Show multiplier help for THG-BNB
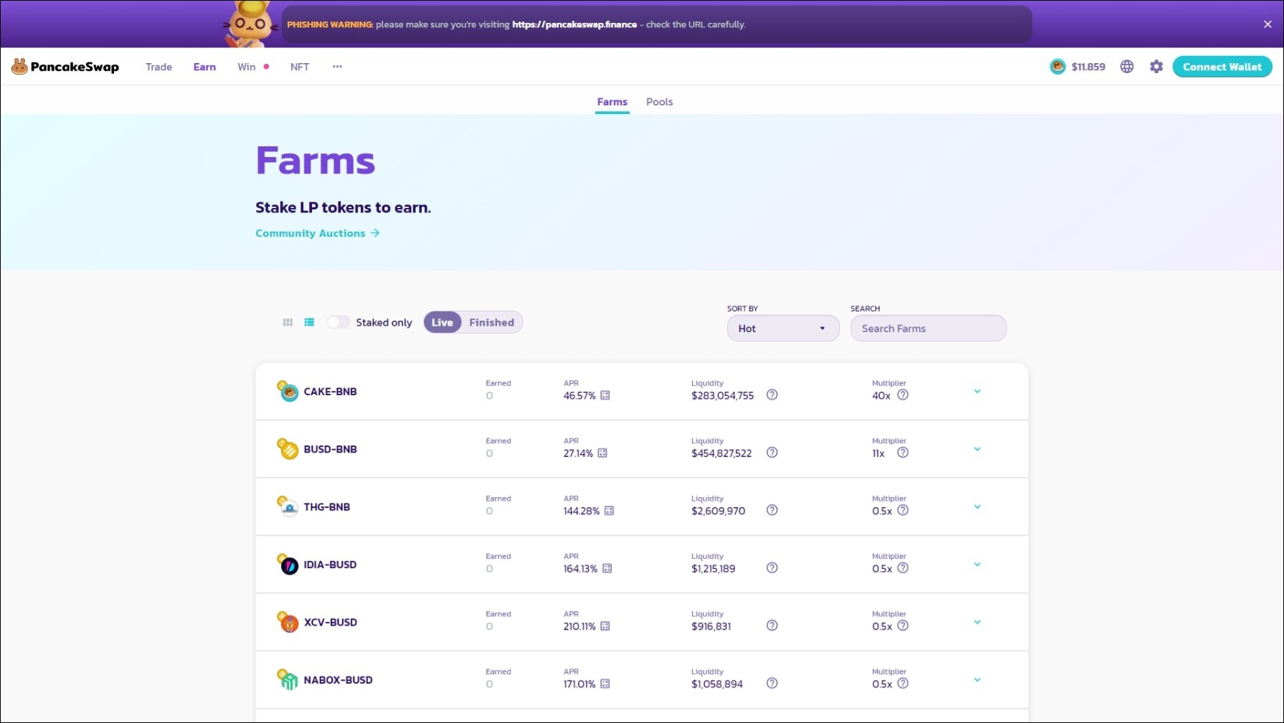 tap(903, 510)
